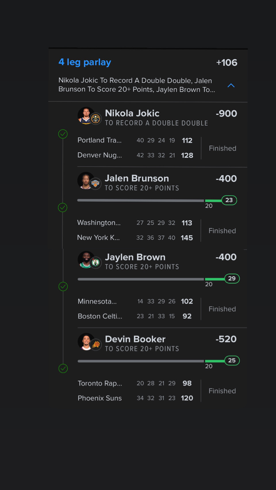
Task: Click Jalen Brunson's player headshot
Action: [85, 180]
